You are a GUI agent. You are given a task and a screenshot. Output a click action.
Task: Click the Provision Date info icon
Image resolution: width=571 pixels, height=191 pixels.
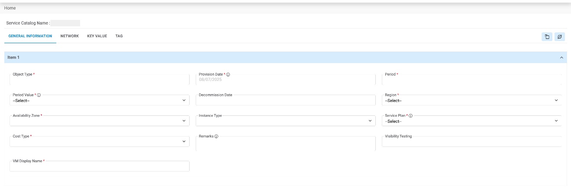click(228, 75)
